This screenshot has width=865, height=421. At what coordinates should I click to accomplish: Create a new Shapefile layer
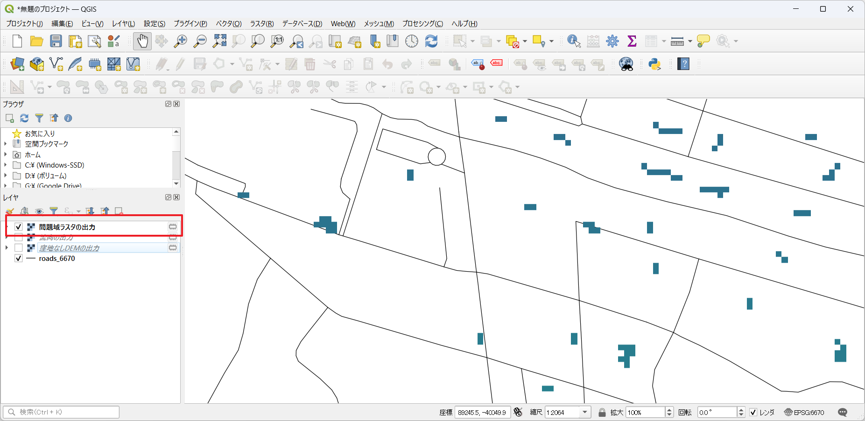(56, 63)
